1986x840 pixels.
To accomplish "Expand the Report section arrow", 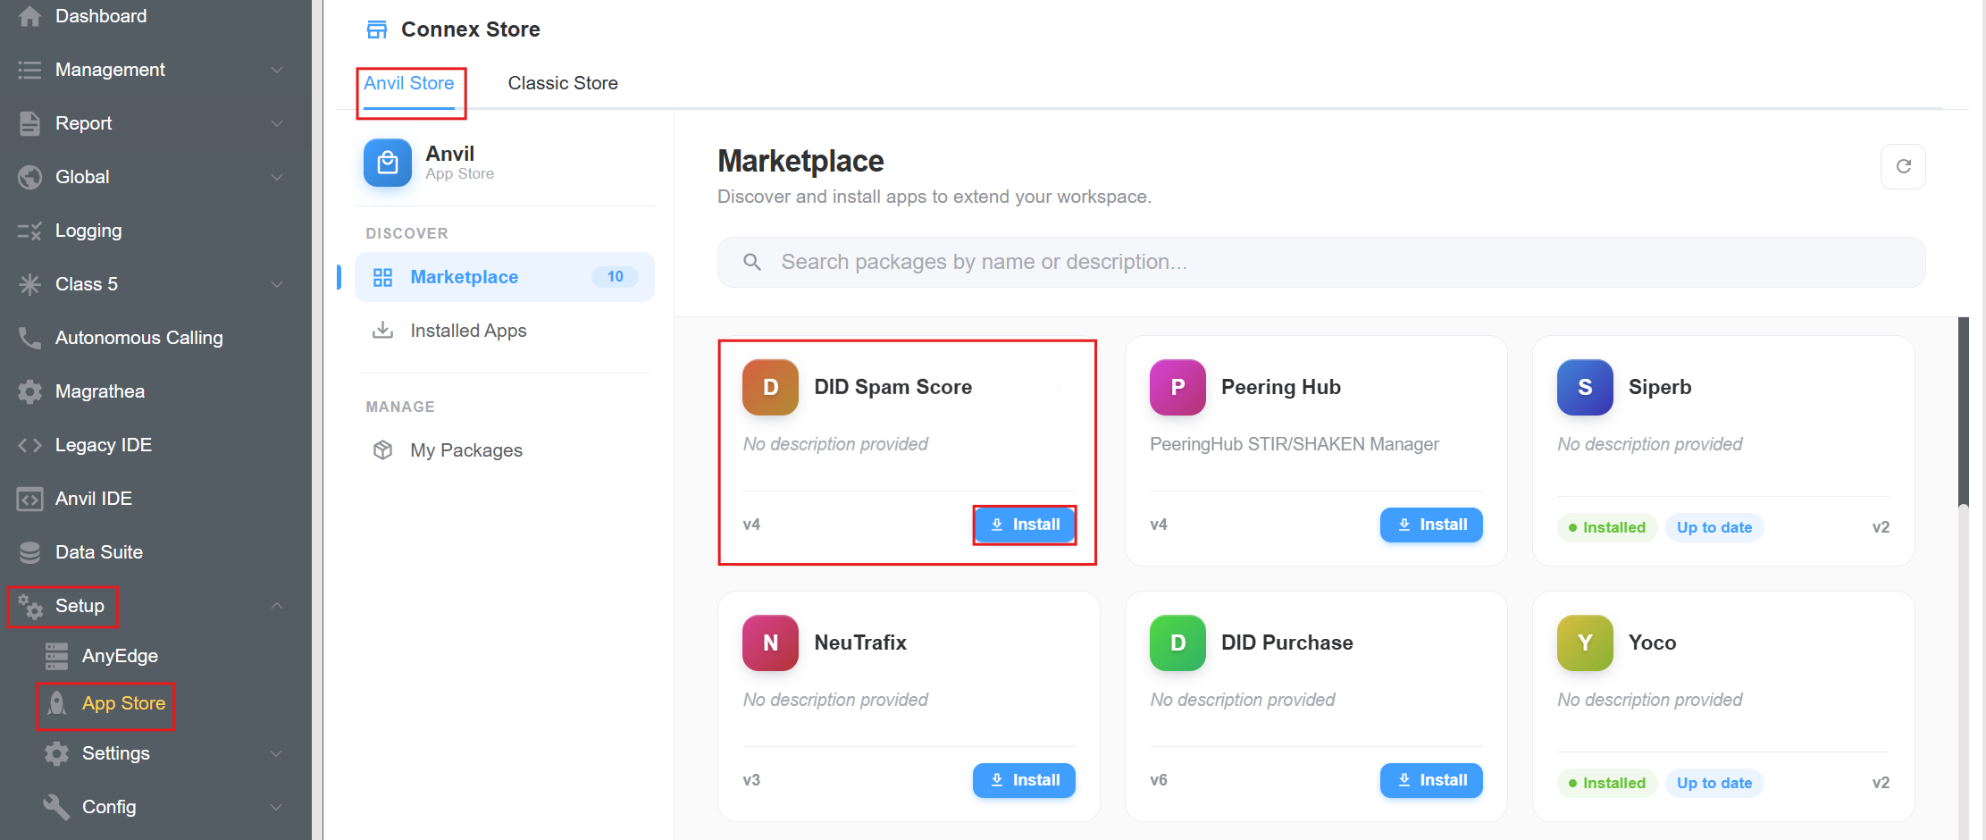I will [x=277, y=123].
